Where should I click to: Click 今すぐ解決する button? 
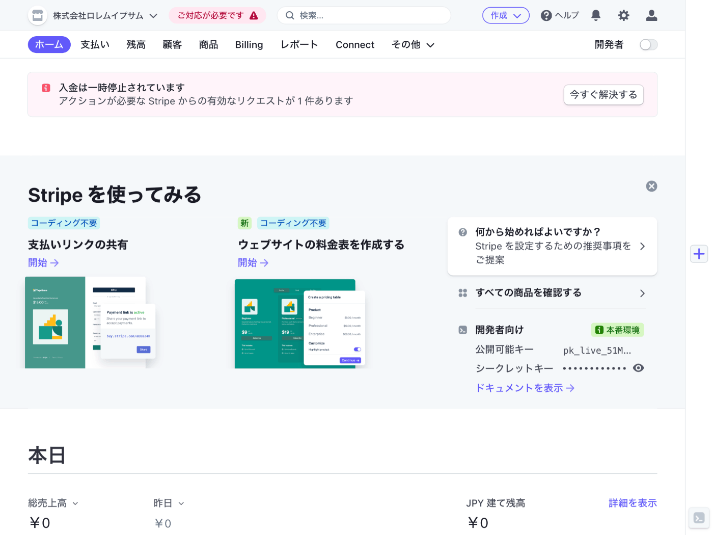click(x=604, y=95)
